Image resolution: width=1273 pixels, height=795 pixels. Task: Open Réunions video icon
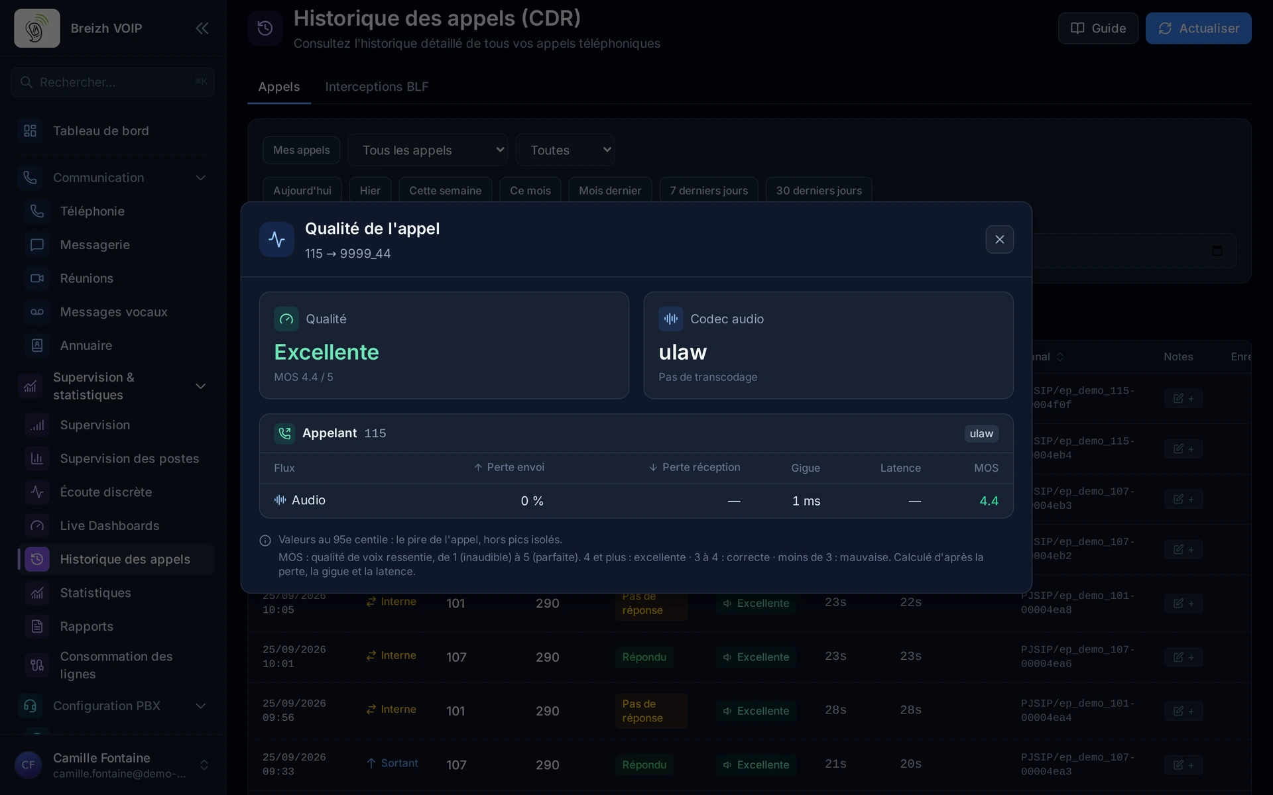coord(37,278)
